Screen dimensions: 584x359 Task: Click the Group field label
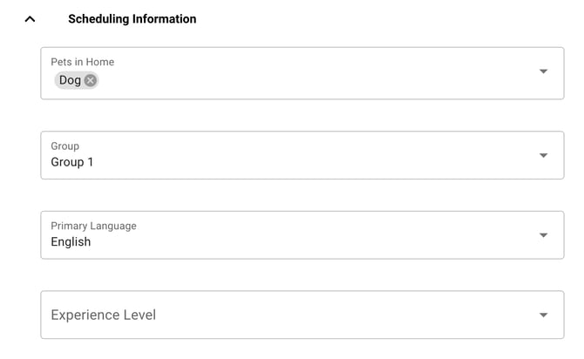[x=65, y=146]
